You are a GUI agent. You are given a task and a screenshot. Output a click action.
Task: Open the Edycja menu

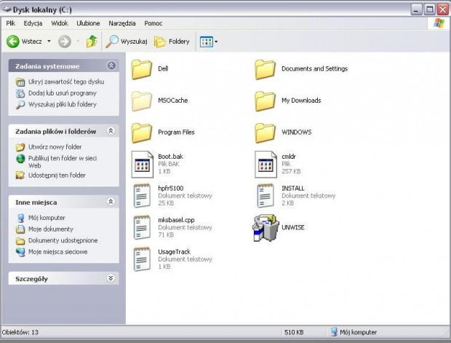(33, 23)
